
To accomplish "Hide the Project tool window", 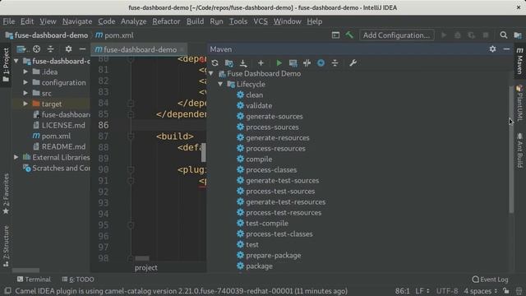I will point(82,49).
